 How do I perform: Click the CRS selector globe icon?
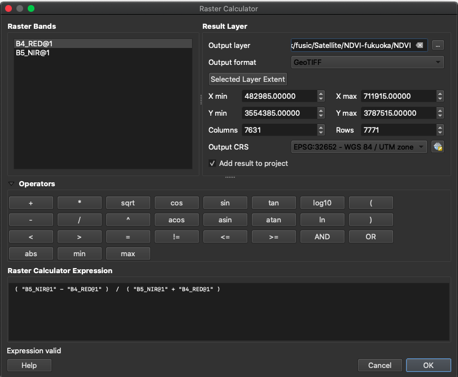pos(438,147)
